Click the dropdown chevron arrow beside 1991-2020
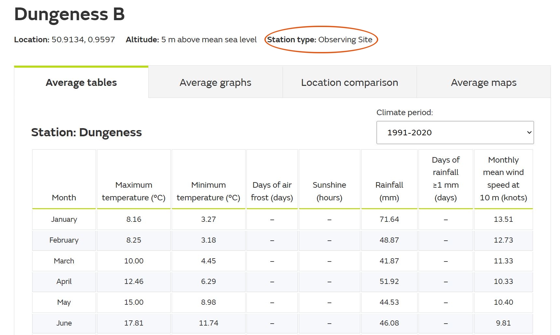Screen dimensions: 560x335 [x=529, y=132]
